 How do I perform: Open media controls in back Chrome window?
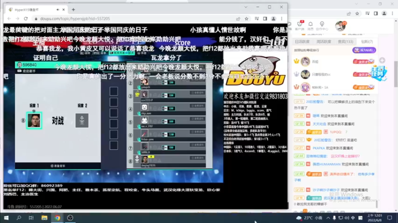pos(368,13)
